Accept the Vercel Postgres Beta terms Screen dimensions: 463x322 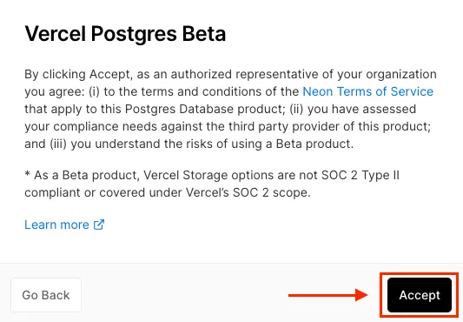point(420,295)
